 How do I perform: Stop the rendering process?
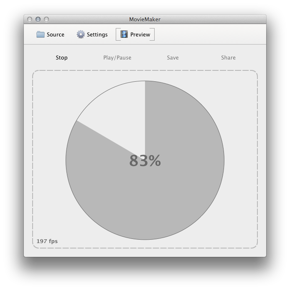point(61,58)
